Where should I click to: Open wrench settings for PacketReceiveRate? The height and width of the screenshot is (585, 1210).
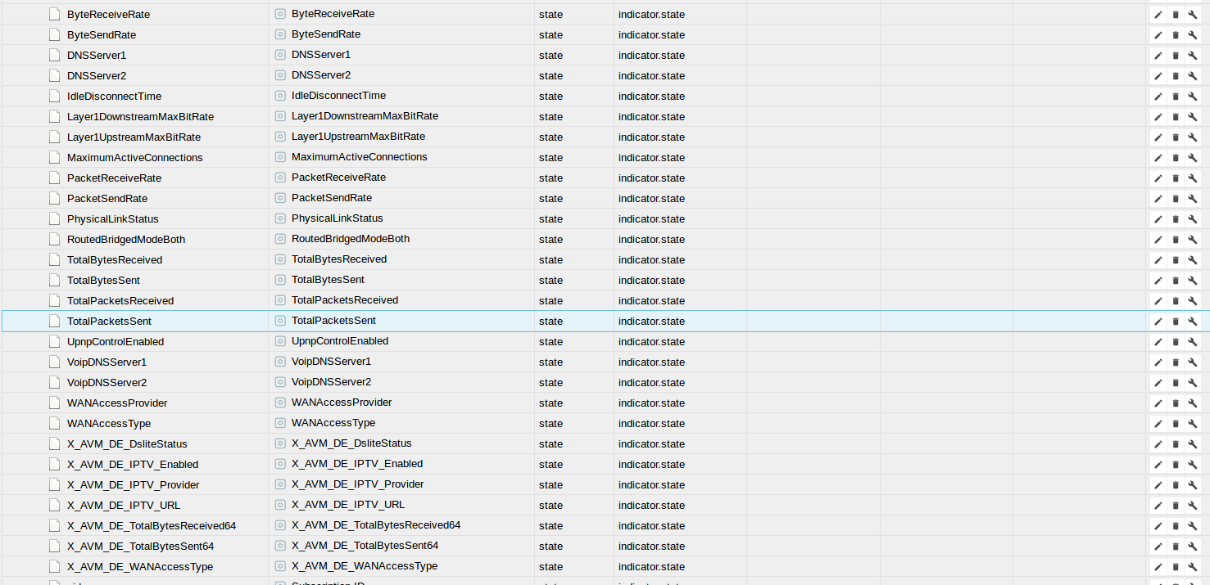click(1192, 178)
